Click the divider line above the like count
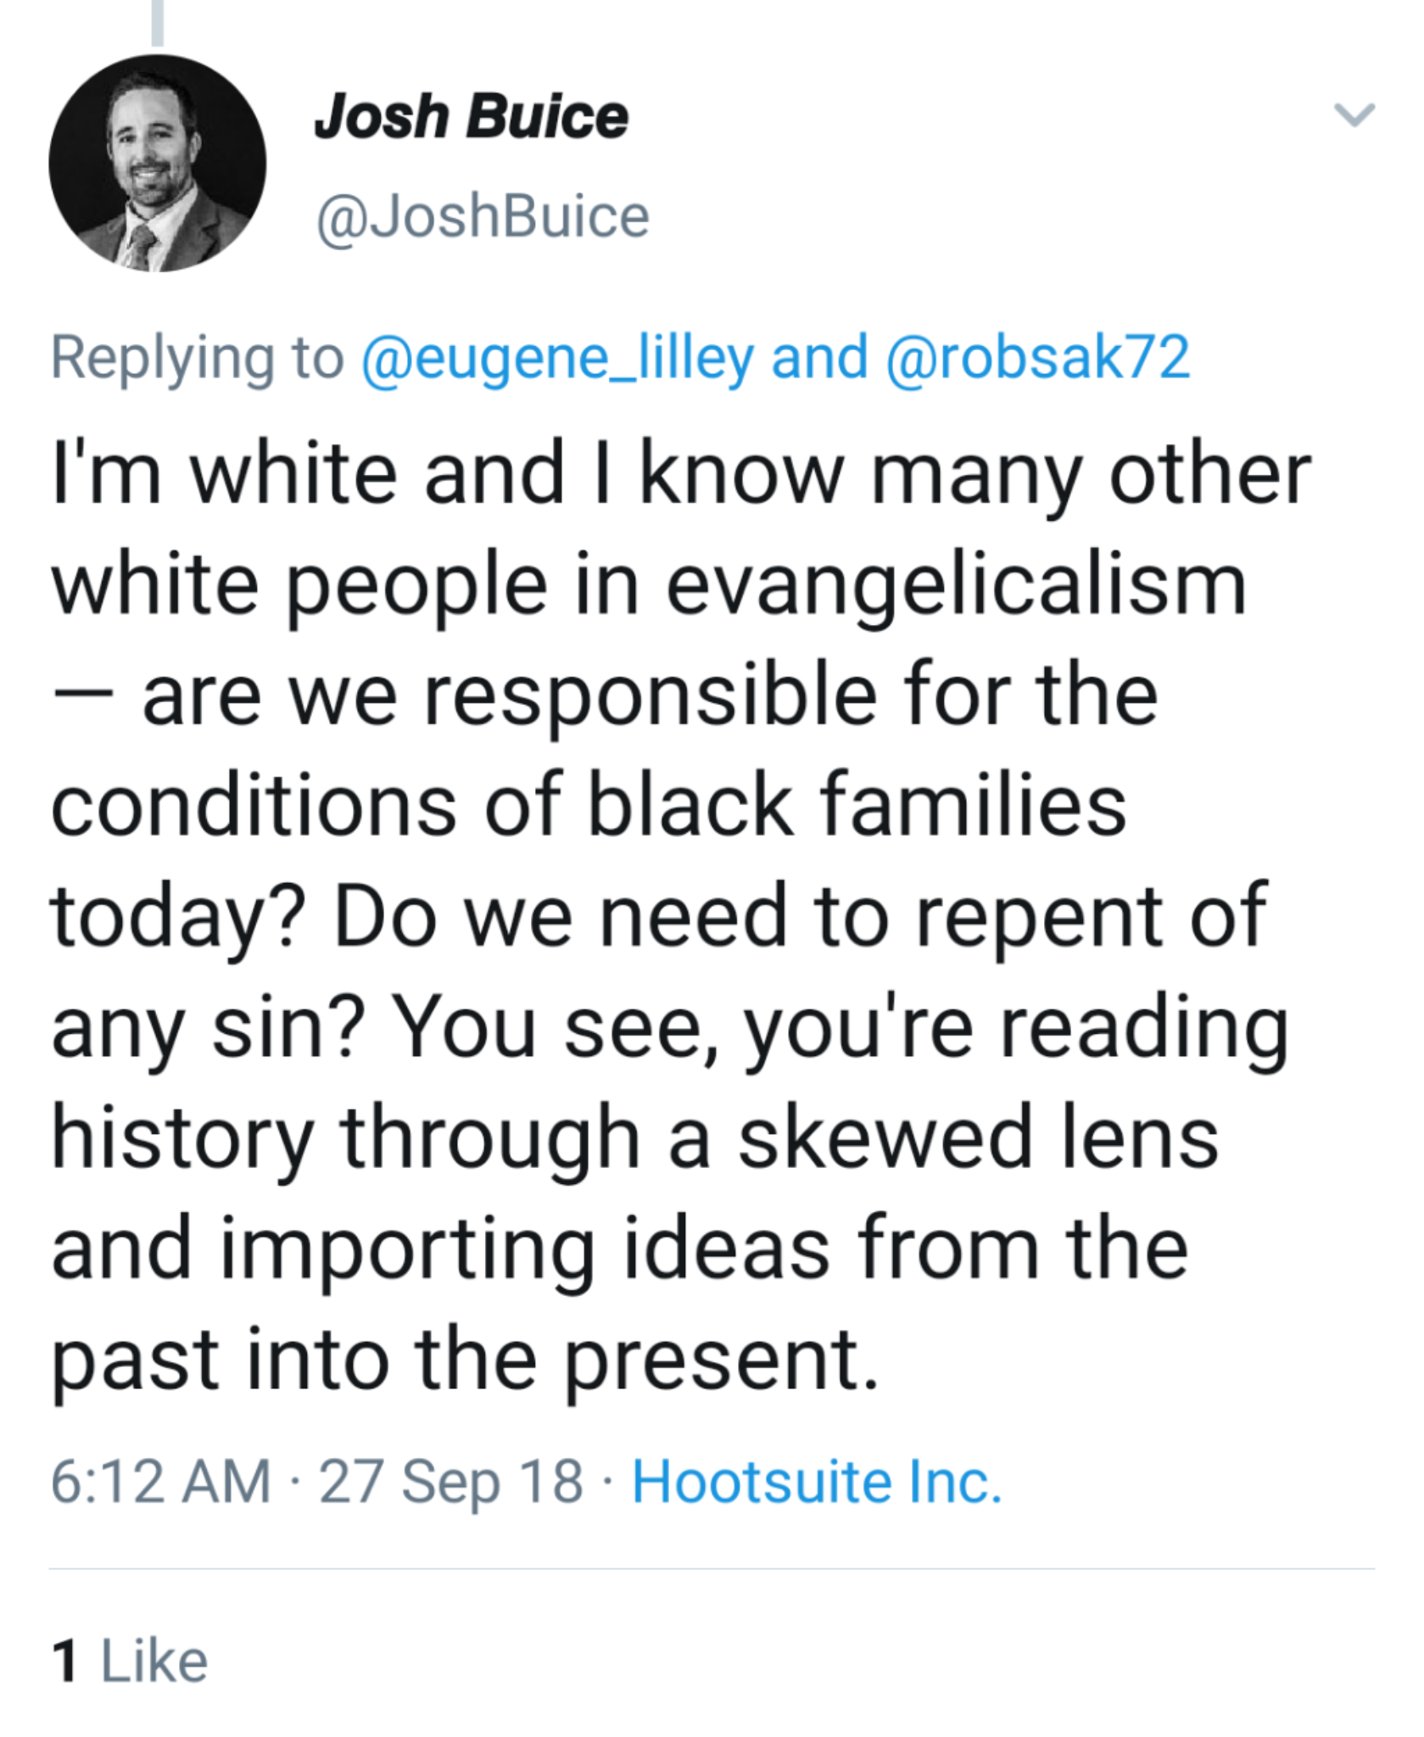This screenshot has height=1737, width=1424. 711,1569
